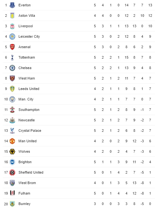
Task: Open the Crystal Palace team name
Action: (x=30, y=131)
